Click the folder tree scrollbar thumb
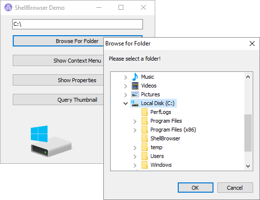 tap(248, 133)
